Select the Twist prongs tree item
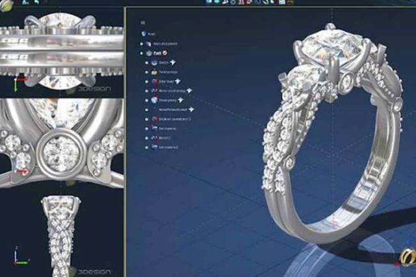Screen dimensions: 416x277 pyautogui.click(x=168, y=73)
